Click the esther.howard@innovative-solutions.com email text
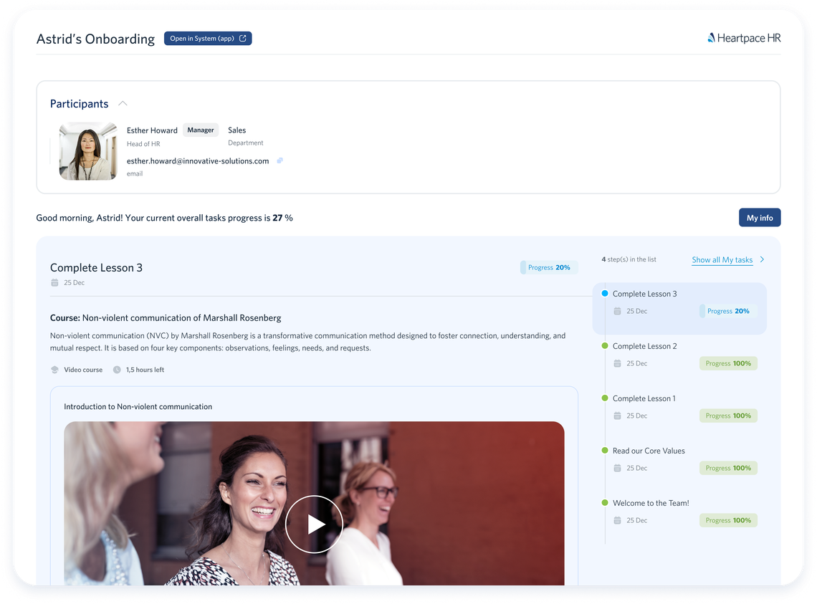This screenshot has height=604, width=817. pyautogui.click(x=198, y=161)
